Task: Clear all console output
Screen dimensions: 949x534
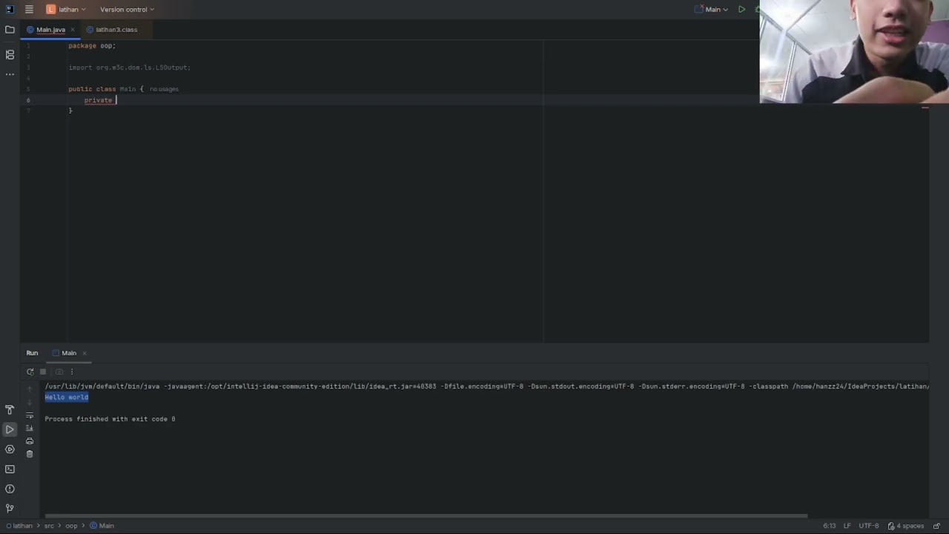Action: pos(30,454)
